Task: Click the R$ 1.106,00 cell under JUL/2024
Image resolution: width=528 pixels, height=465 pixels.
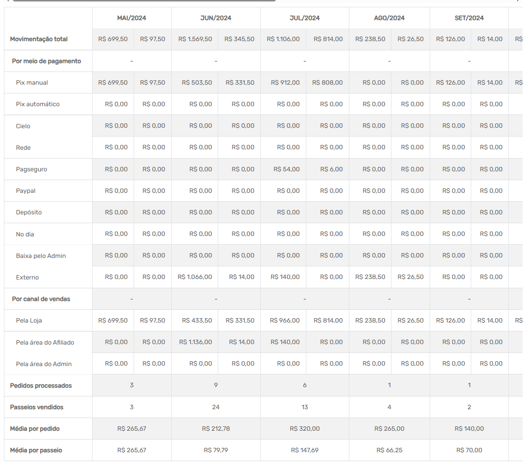Action: click(283, 39)
